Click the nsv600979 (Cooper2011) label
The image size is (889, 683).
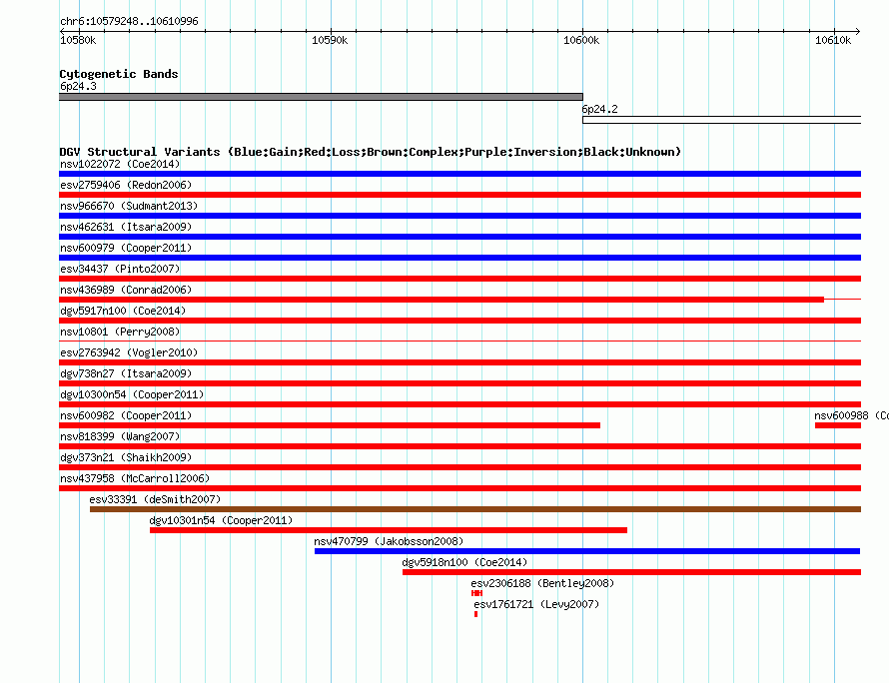(126, 249)
